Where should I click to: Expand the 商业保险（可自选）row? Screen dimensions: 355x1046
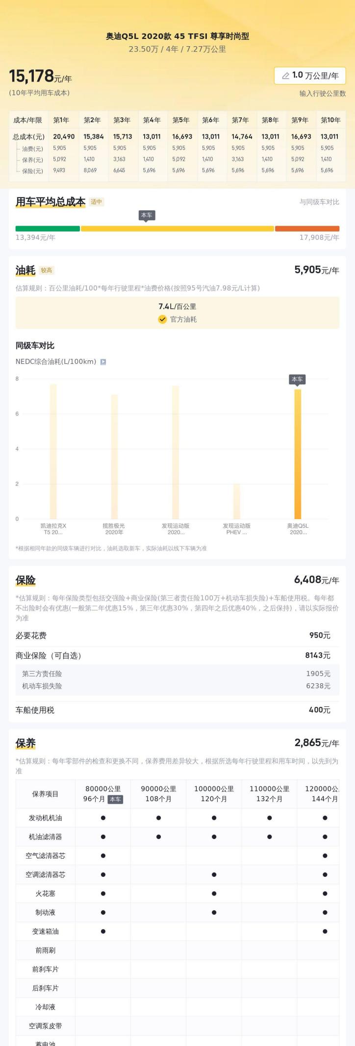(x=177, y=655)
